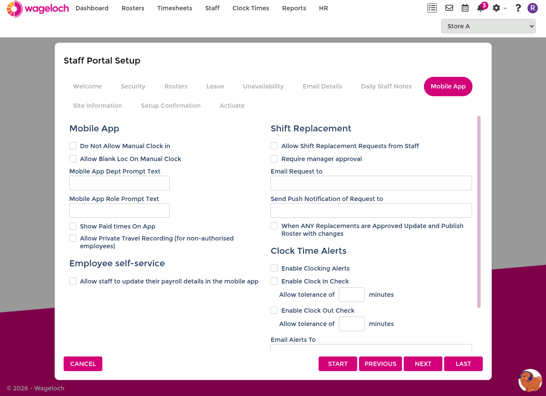
Task: Switch to the Leave tab
Action: click(x=215, y=86)
